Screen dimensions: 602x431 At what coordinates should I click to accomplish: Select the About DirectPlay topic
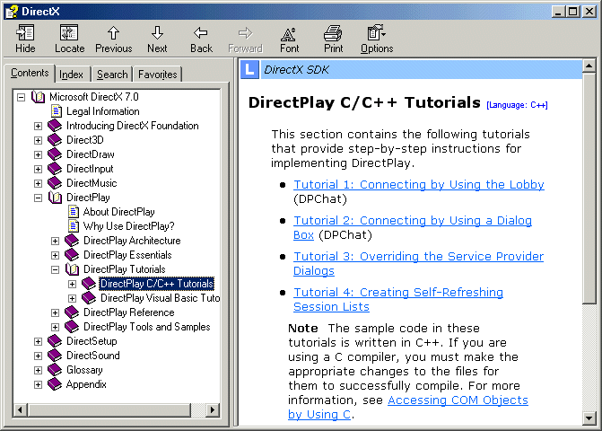(118, 212)
